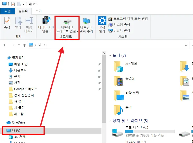
Task: Click 프로그램 제거 또는 변경
Action: [128, 18]
